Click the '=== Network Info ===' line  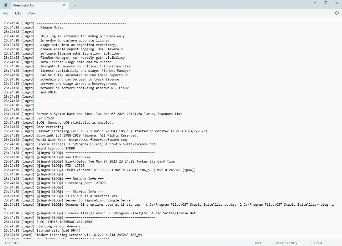[84, 179]
